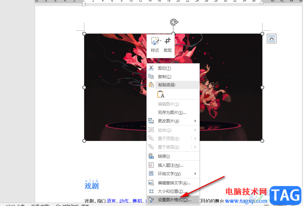The height and width of the screenshot is (206, 303).
Task: Click the left indent marker on ruler
Action: [84, 3]
